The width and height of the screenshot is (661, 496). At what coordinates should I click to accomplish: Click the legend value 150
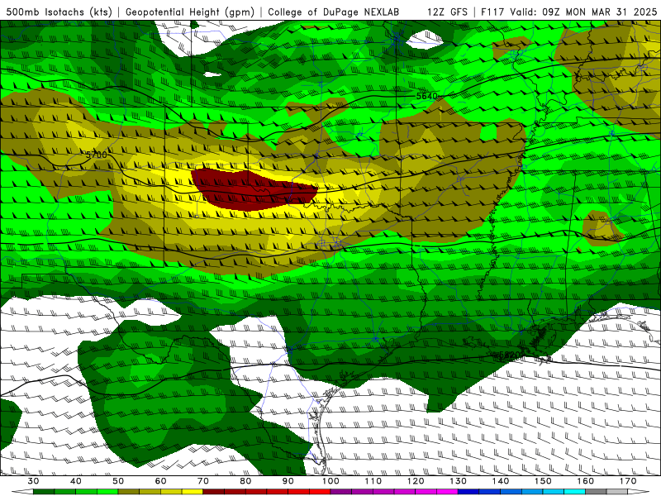[x=543, y=481]
